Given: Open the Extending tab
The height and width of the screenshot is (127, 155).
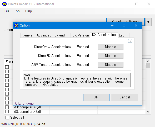Looking at the screenshot, I should click(x=62, y=35).
